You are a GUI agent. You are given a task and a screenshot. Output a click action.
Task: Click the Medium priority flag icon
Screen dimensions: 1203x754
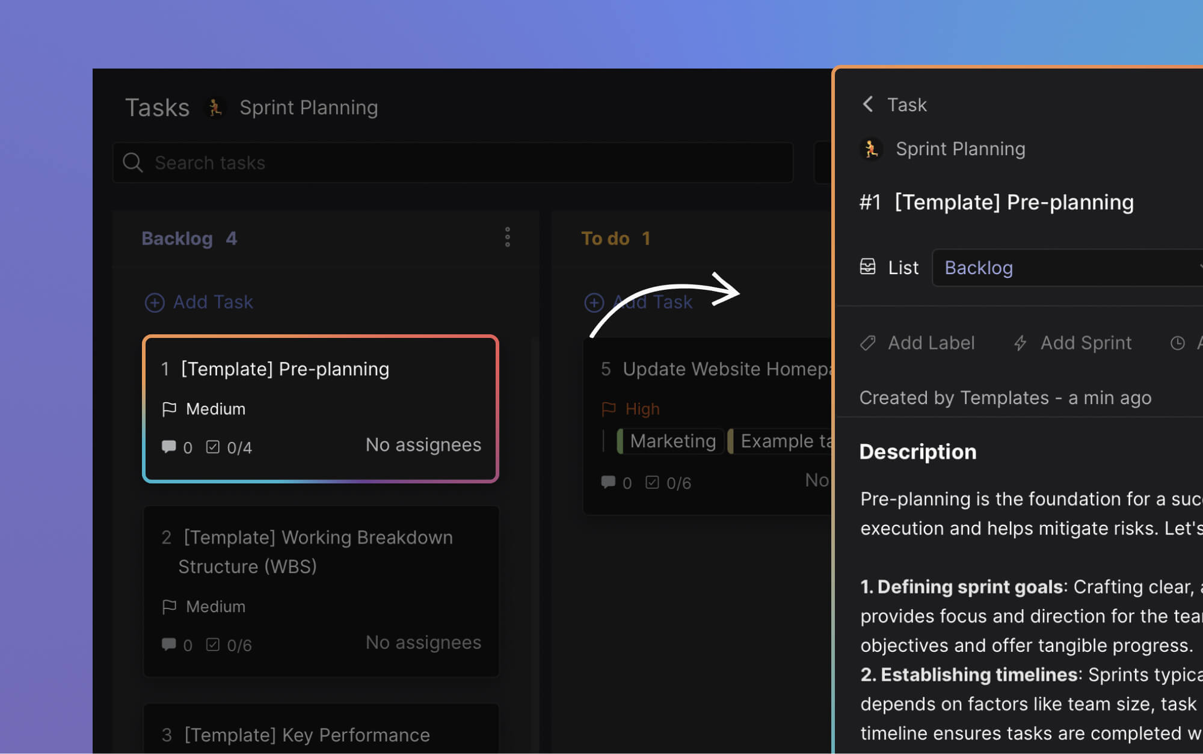[x=170, y=409]
